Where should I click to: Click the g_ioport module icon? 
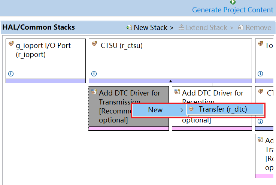(x=10, y=45)
